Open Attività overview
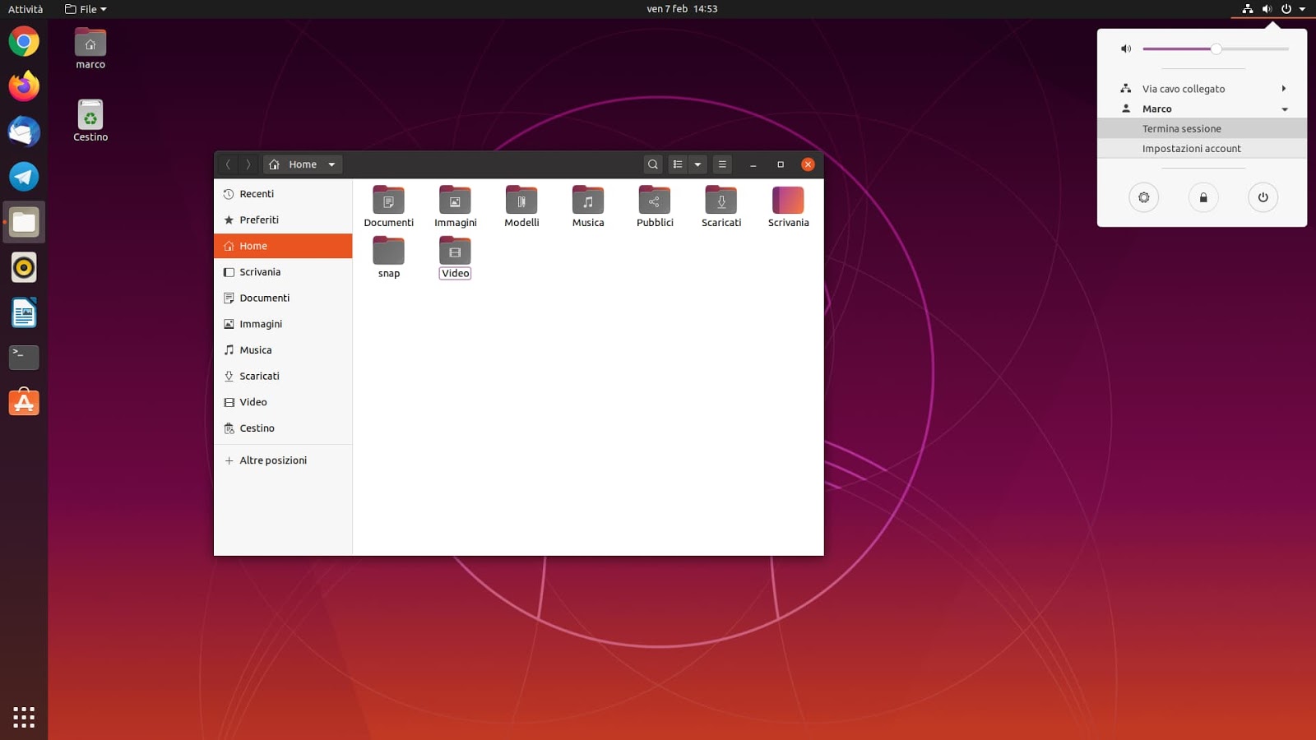1316x740 pixels. point(25,9)
